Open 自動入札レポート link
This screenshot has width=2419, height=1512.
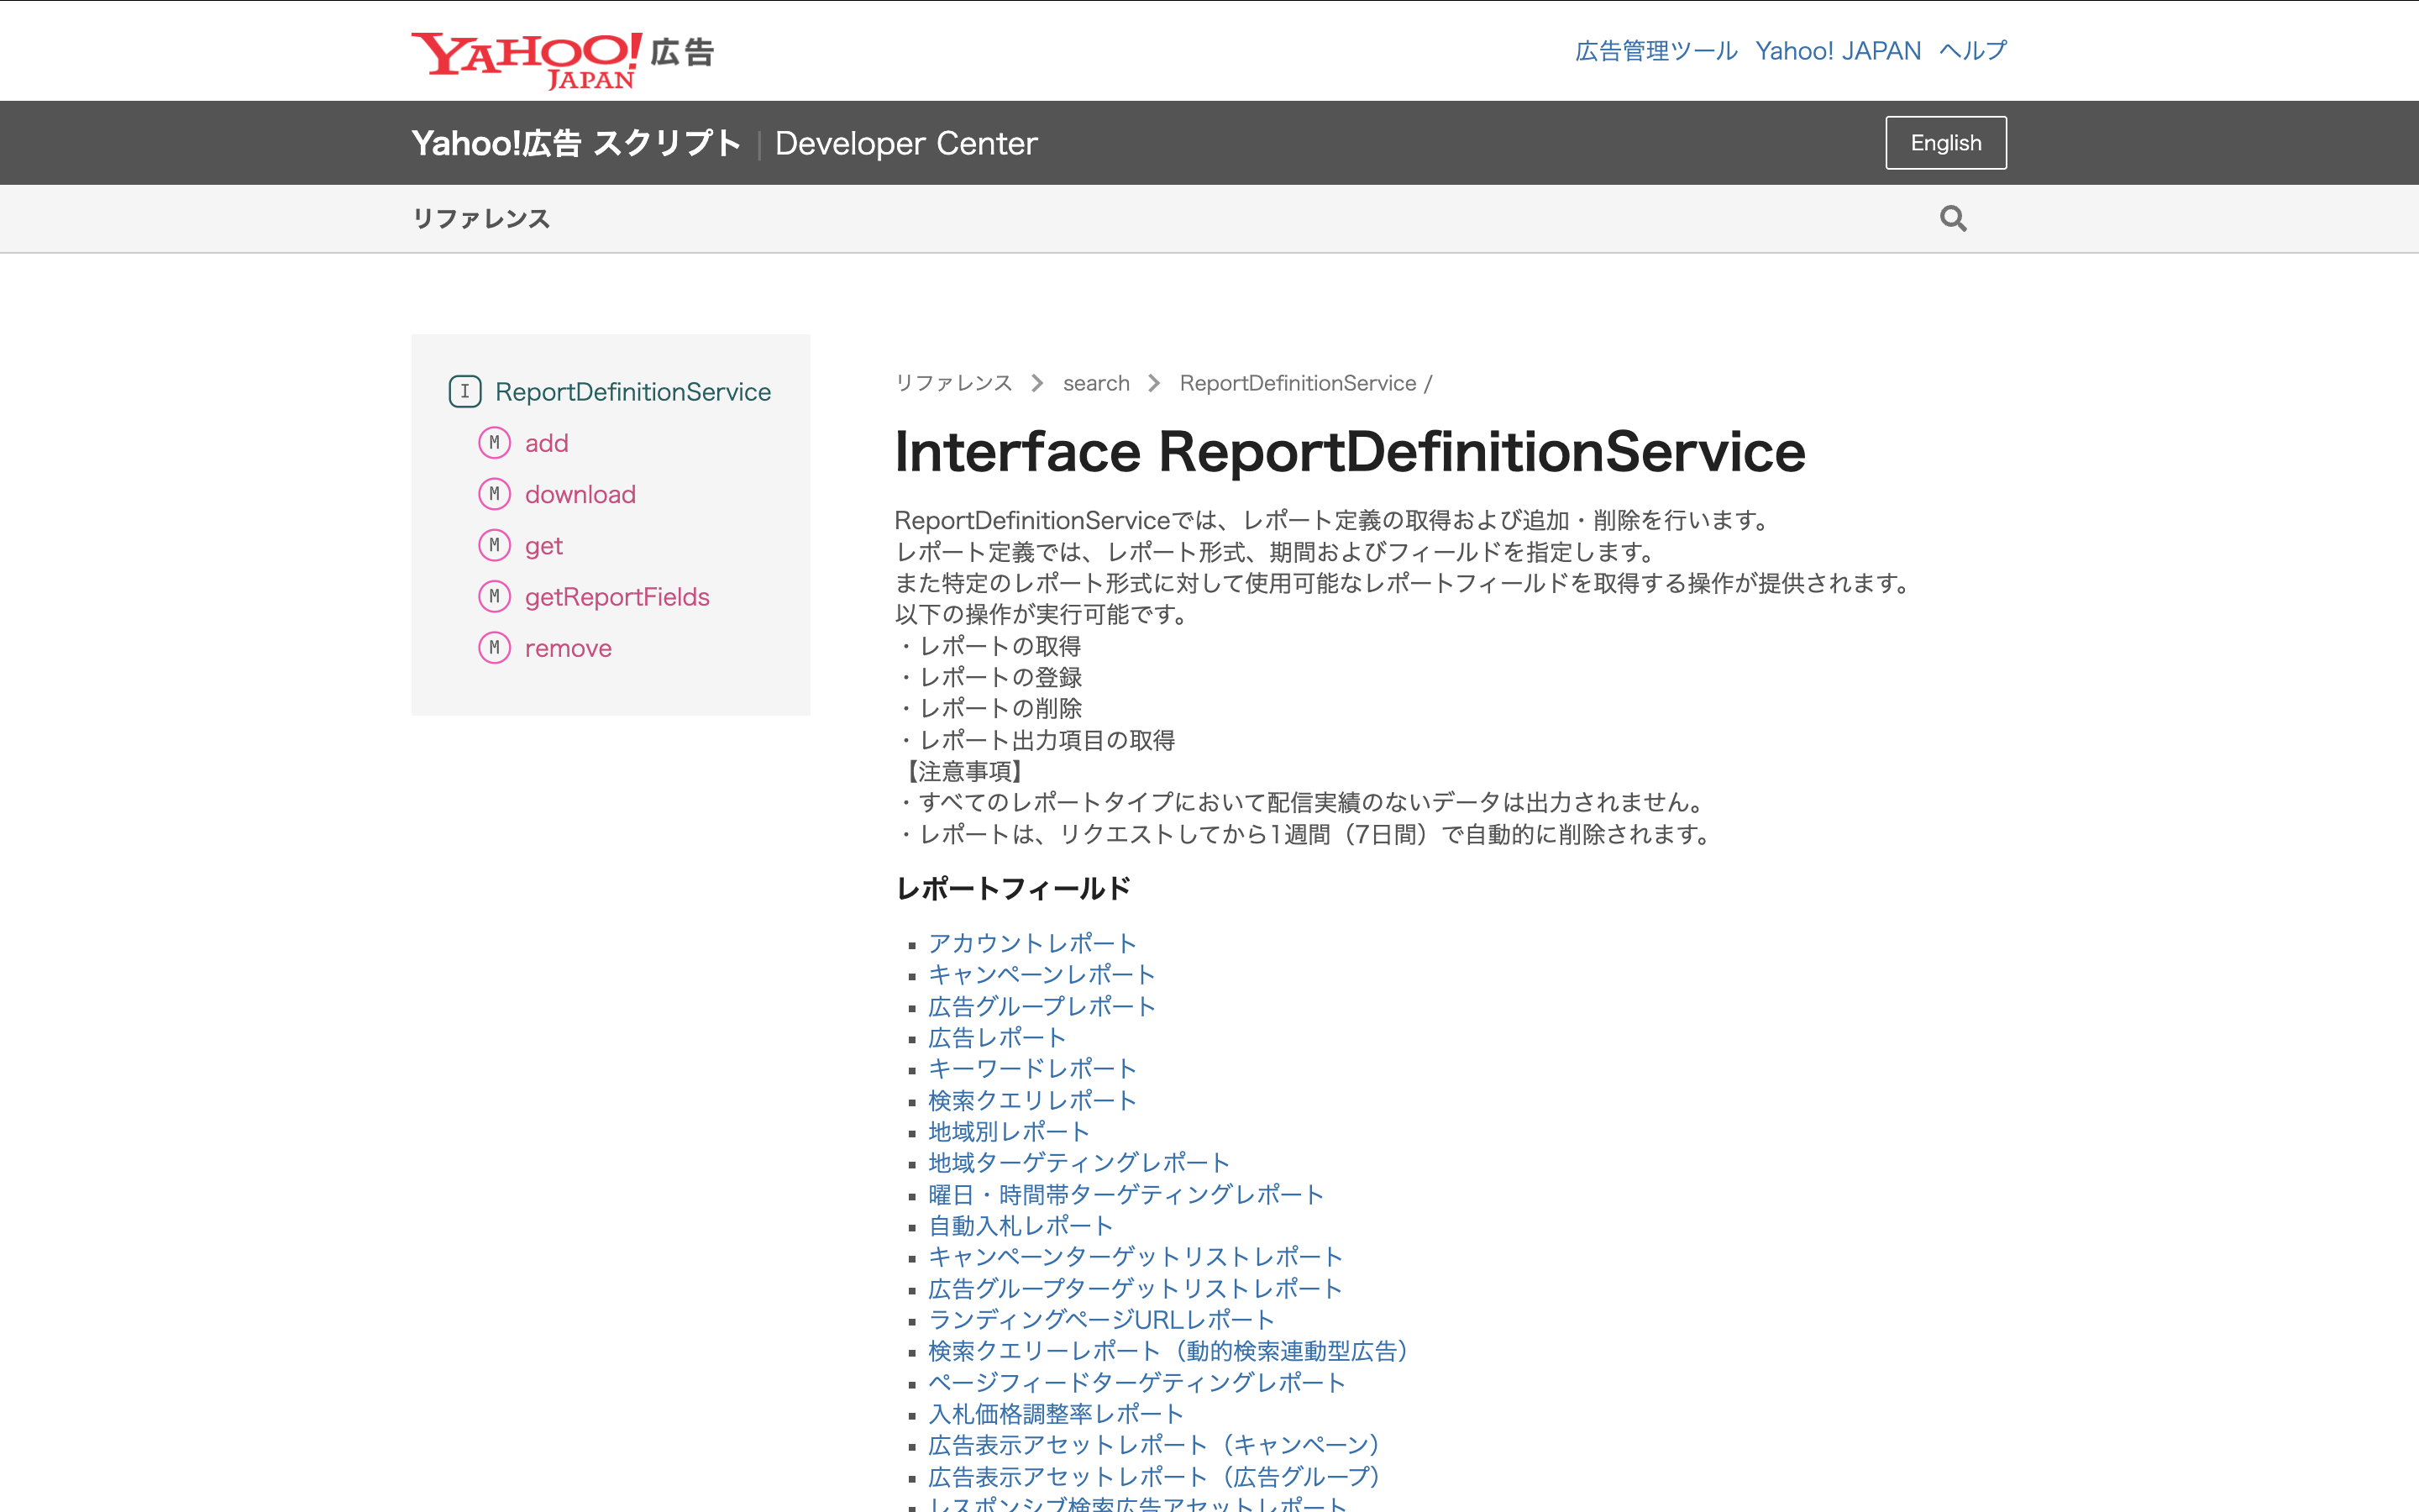point(1021,1226)
